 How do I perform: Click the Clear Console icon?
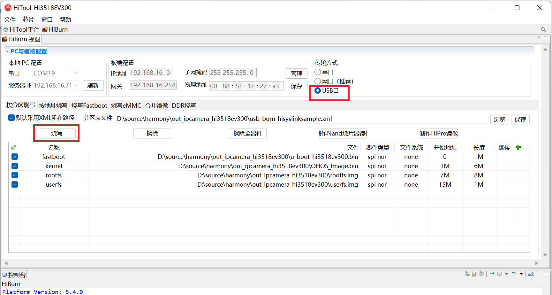tap(467, 274)
